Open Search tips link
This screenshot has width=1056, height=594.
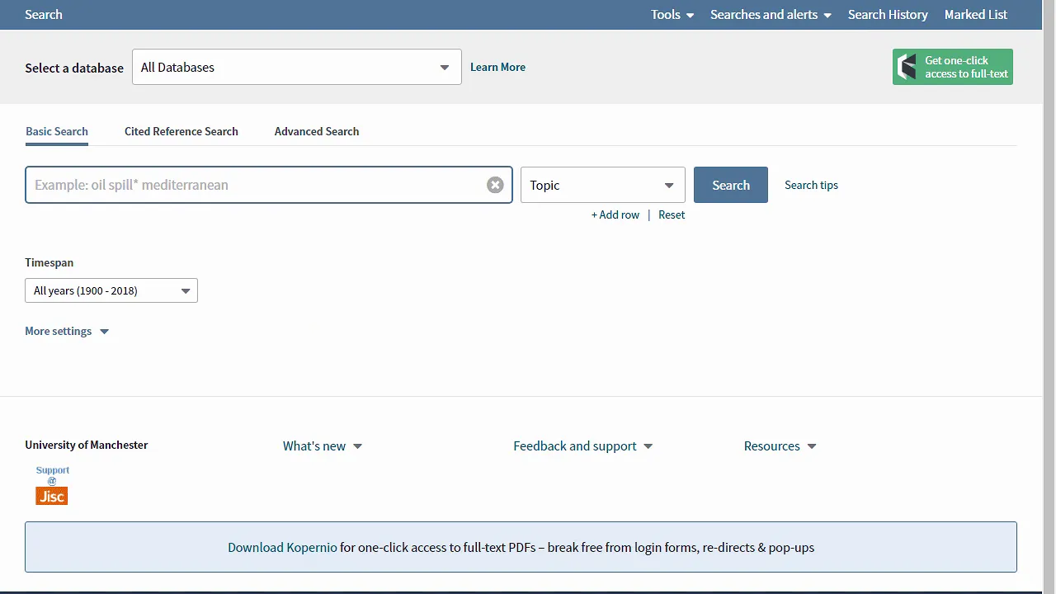[811, 185]
